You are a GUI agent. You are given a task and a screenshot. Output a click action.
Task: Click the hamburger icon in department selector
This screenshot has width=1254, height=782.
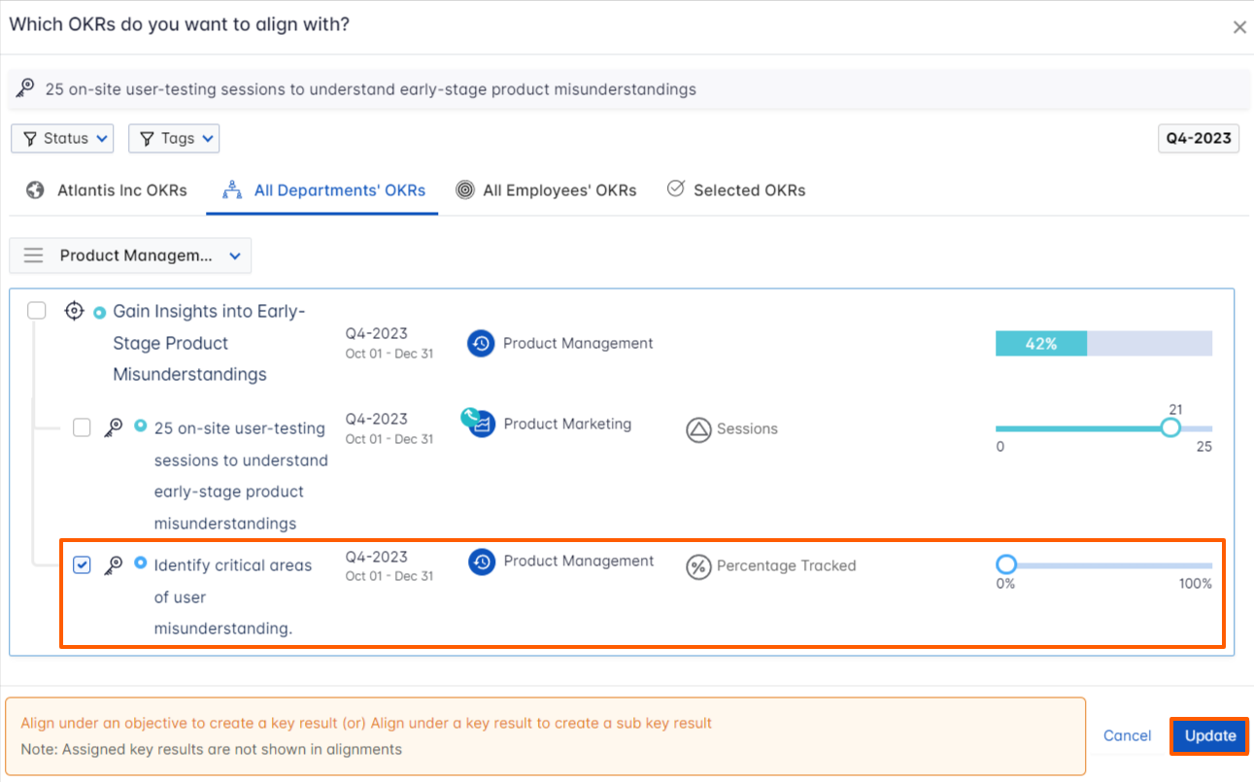point(34,255)
